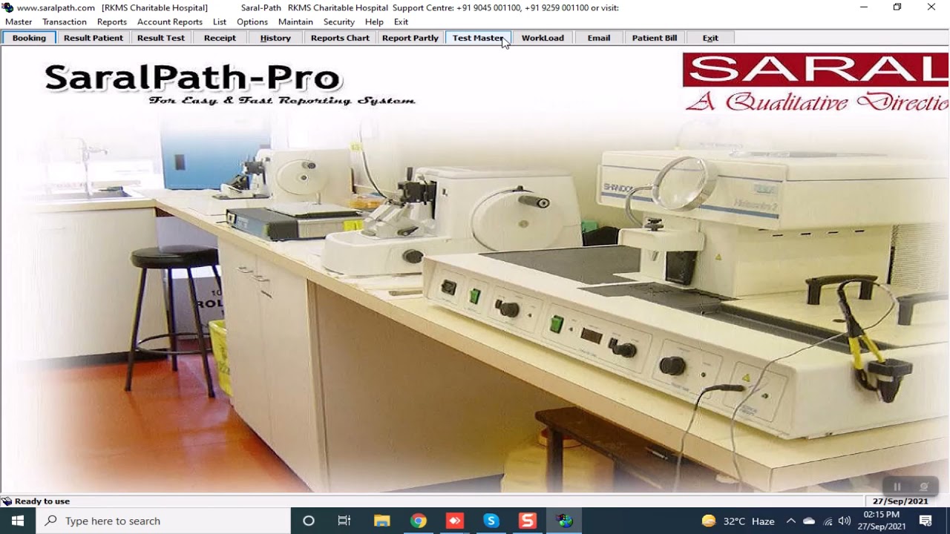Screen dimensions: 950x534
Task: Open the Account Reports menu
Action: pos(170,22)
